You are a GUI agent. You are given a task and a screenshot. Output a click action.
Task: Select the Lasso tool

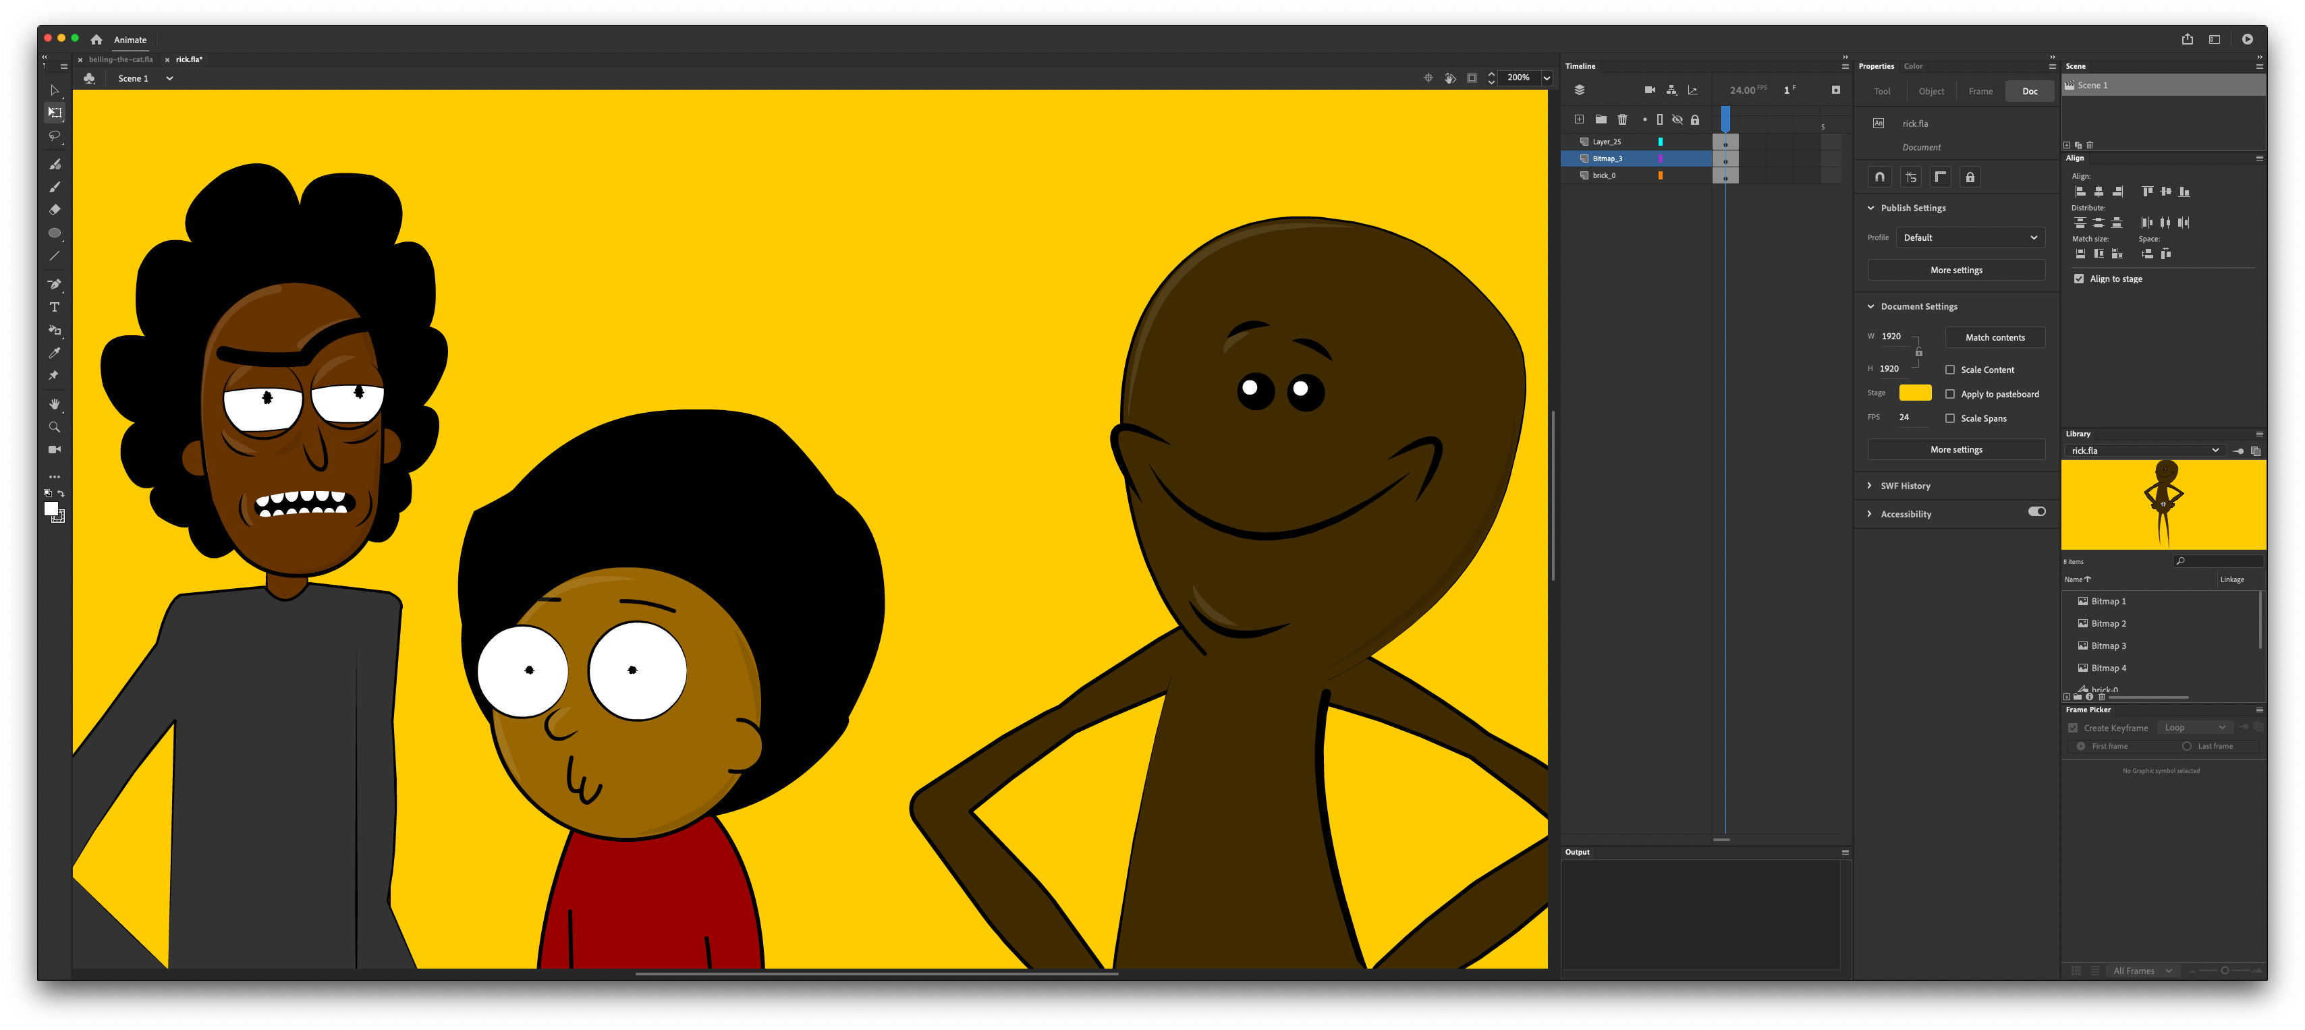tap(55, 136)
